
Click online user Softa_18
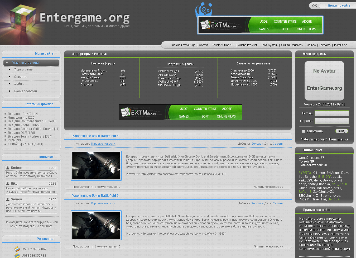(305, 192)
